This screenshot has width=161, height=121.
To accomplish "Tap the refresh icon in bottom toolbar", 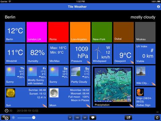I will [157, 118].
